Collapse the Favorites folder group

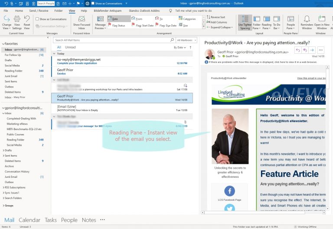[x=3, y=44]
